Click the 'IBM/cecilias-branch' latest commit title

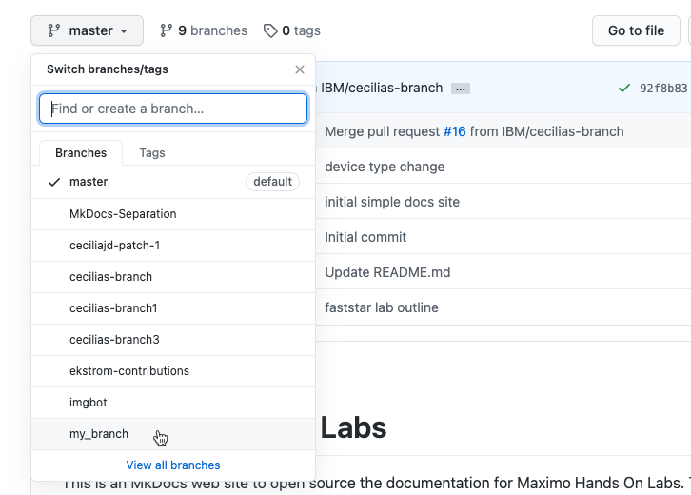pyautogui.click(x=382, y=88)
